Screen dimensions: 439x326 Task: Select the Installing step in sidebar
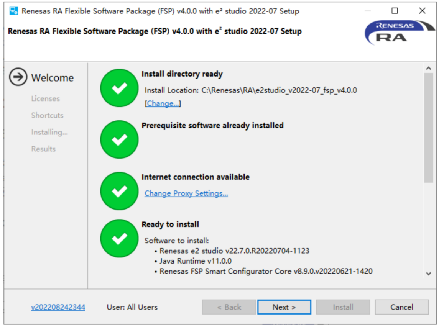click(x=49, y=132)
